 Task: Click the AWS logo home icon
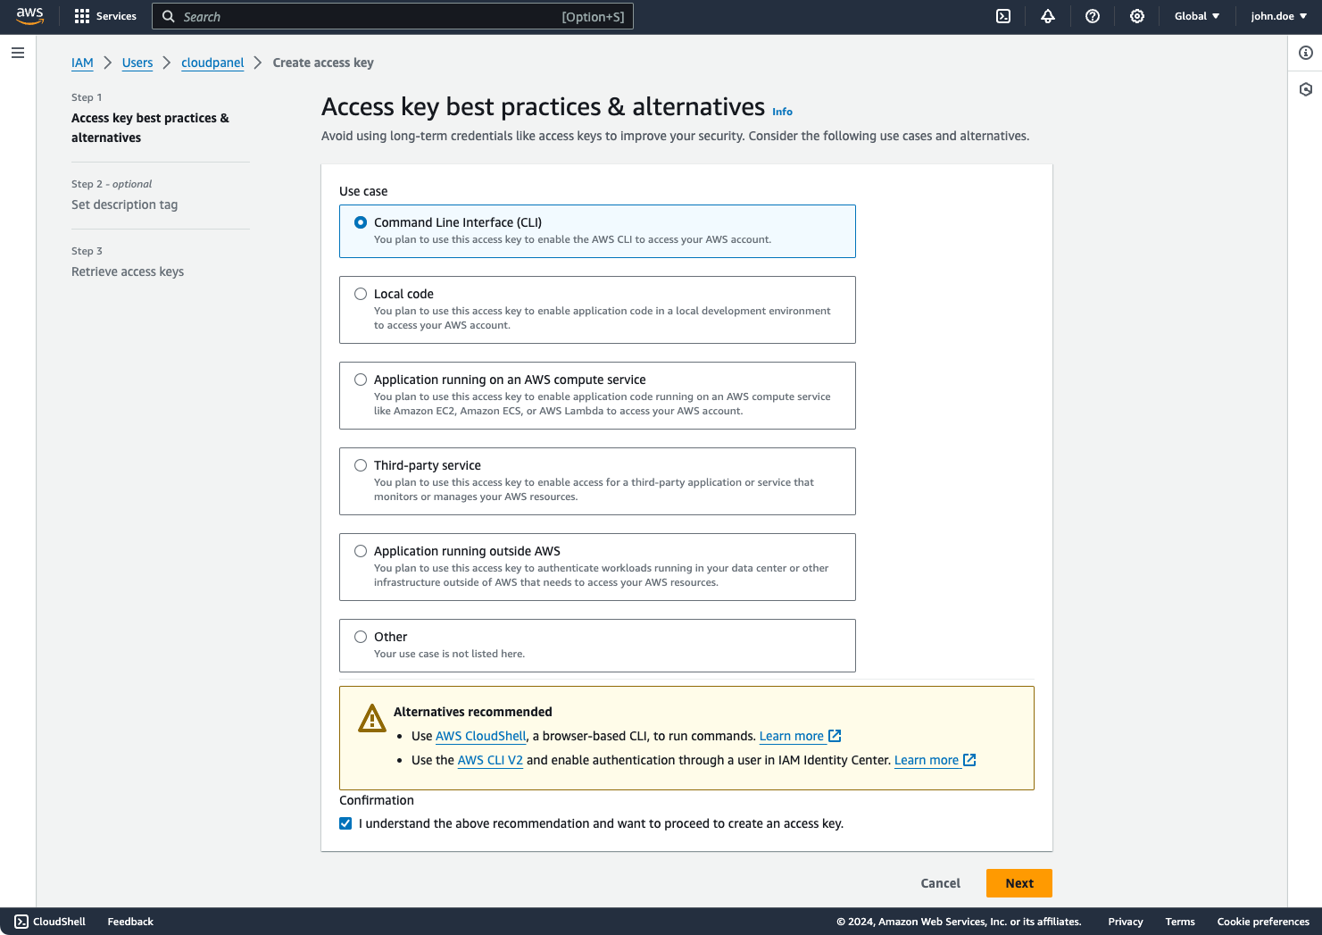pyautogui.click(x=29, y=16)
